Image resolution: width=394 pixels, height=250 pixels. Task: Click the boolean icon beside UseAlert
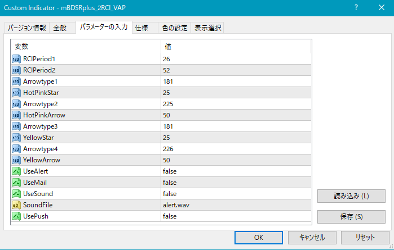point(16,171)
